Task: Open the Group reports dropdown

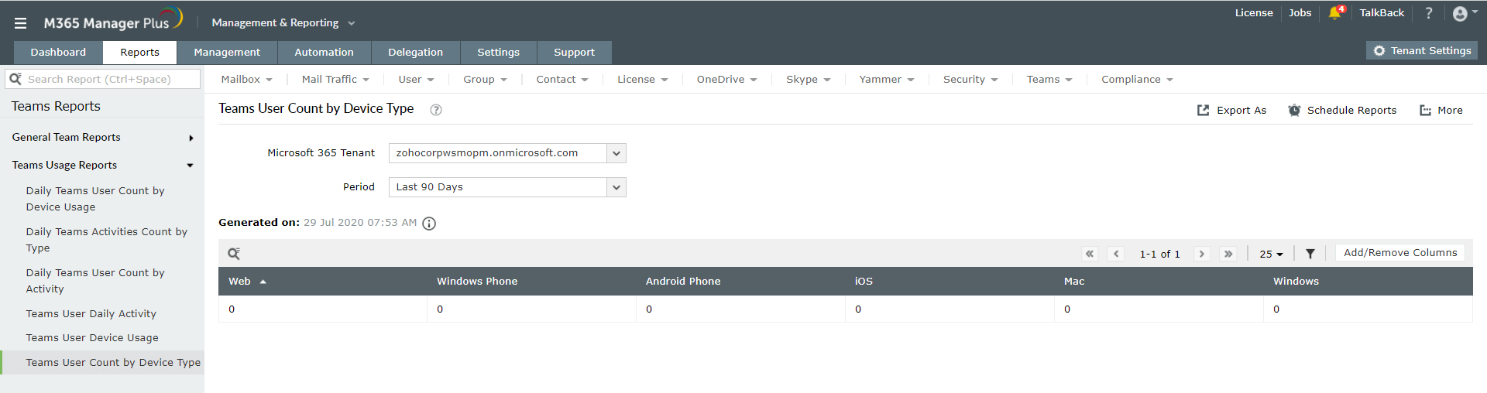Action: (x=485, y=80)
